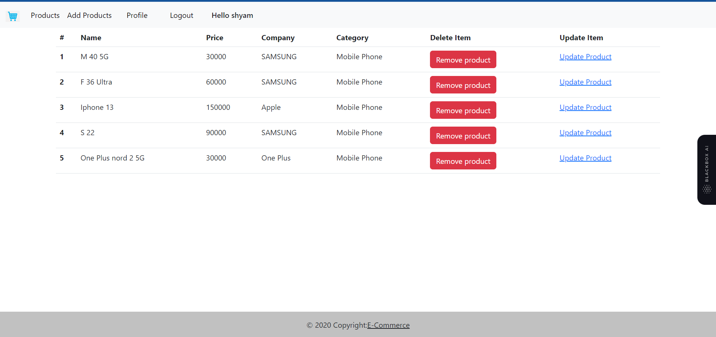716x337 pixels.
Task: Update the One Plus nord 2 5G product
Action: [585, 158]
